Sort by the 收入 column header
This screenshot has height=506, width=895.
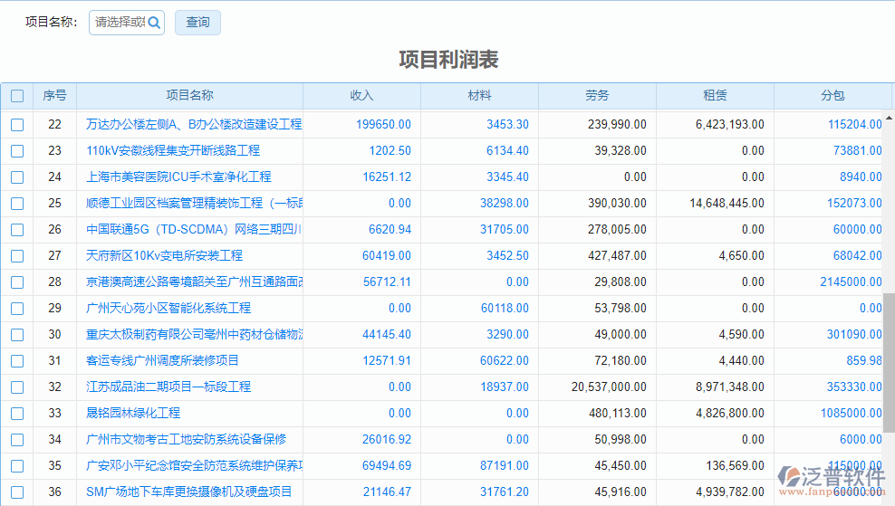(x=361, y=96)
